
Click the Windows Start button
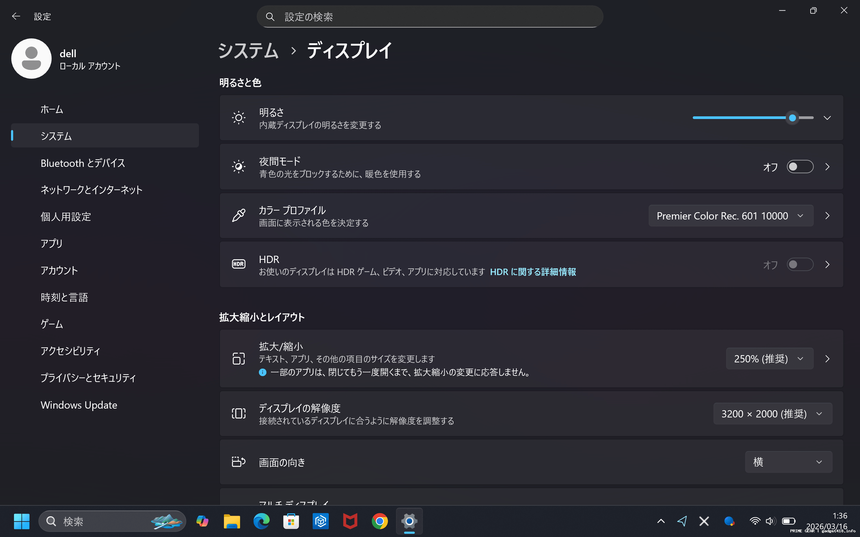tap(22, 521)
